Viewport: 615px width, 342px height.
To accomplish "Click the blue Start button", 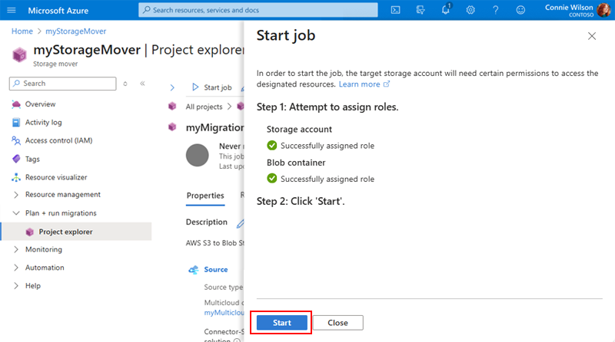I will [x=282, y=323].
